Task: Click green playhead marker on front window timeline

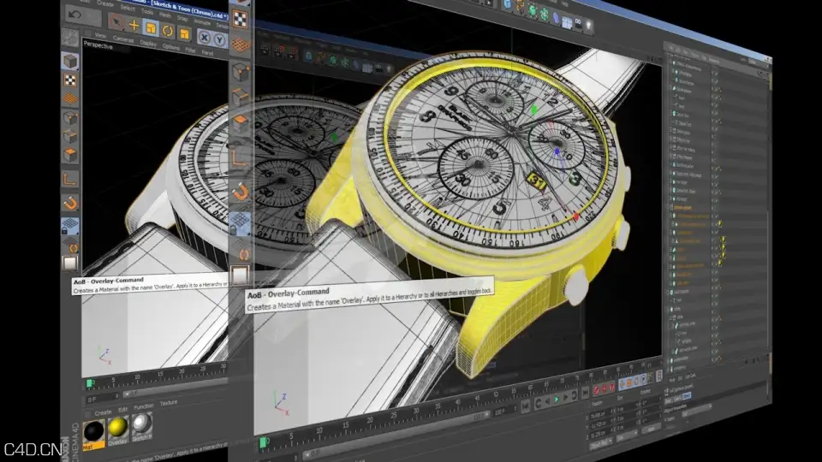Action: (x=264, y=443)
